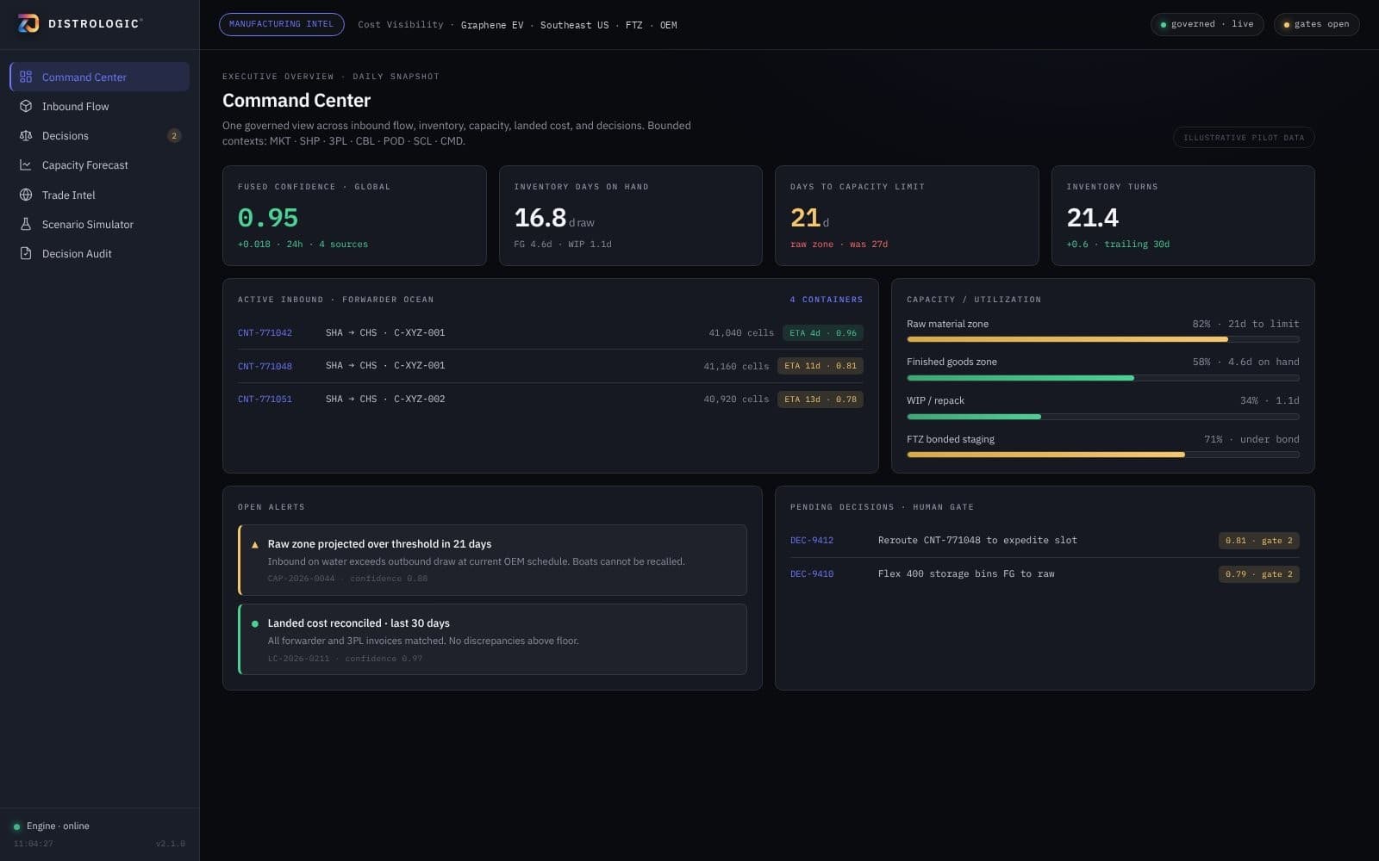The height and width of the screenshot is (861, 1379).
Task: Click the clock reading 11:04:27
Action: 33,844
